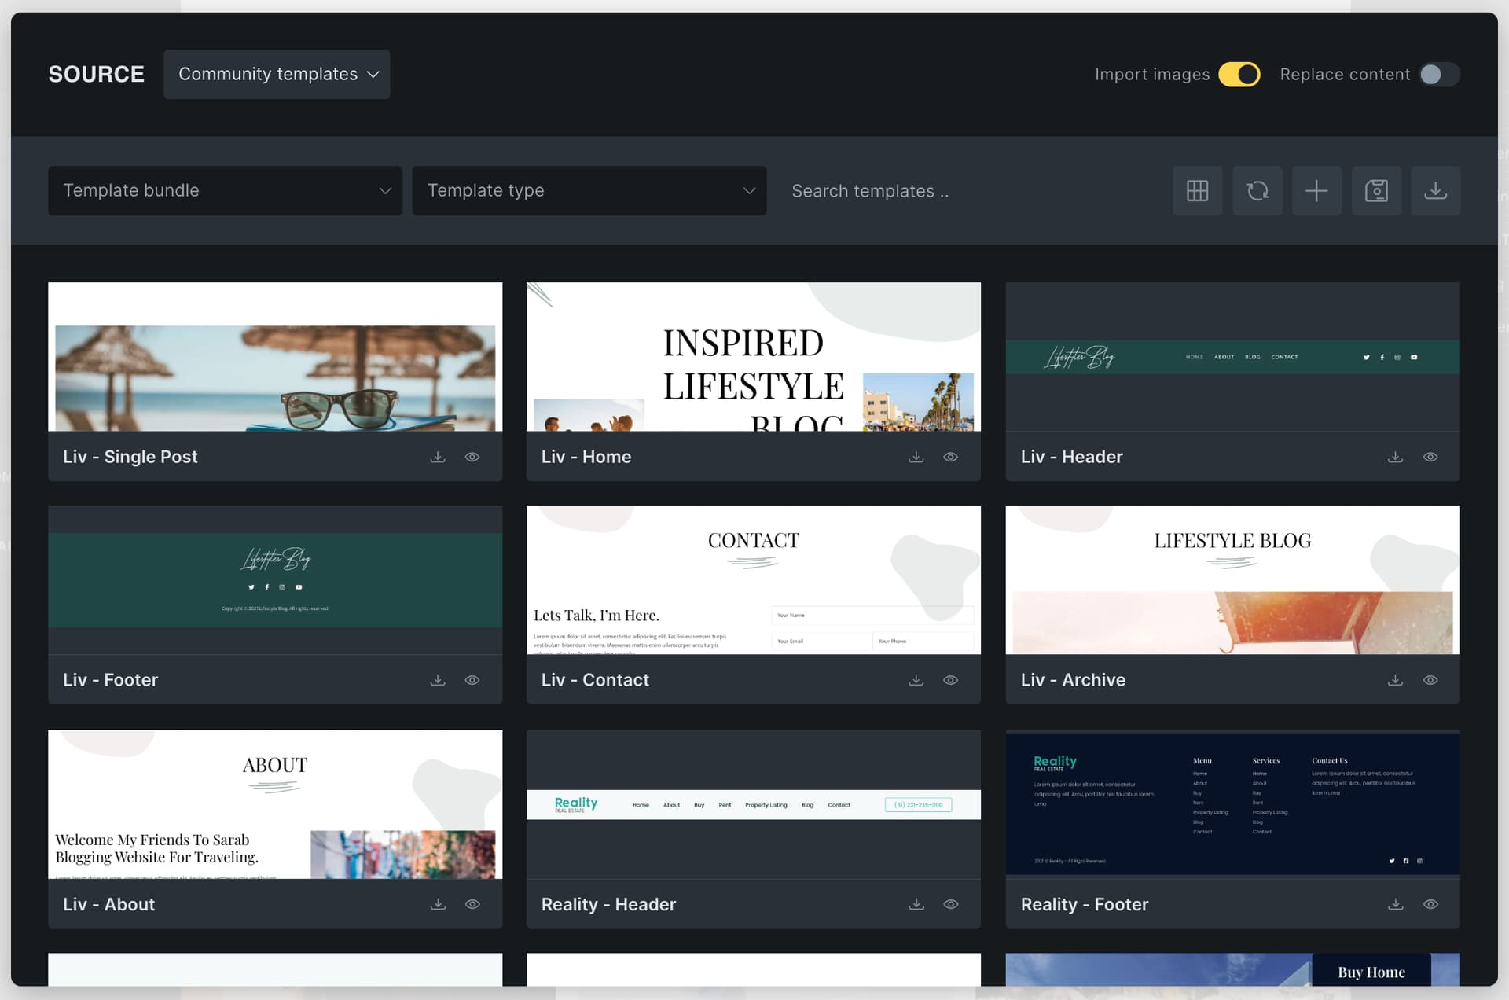Click the import download icon in toolbar

[x=1436, y=190]
